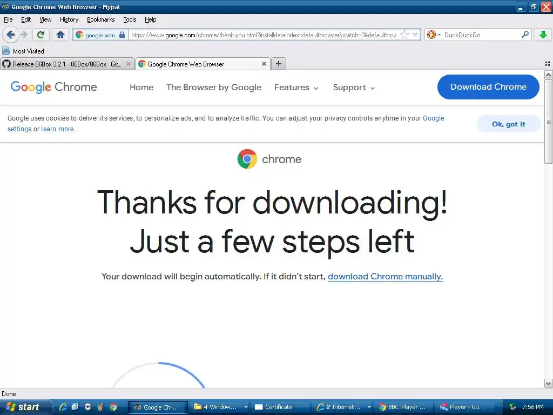Switch to Player - Go... taskbar window

click(x=464, y=407)
